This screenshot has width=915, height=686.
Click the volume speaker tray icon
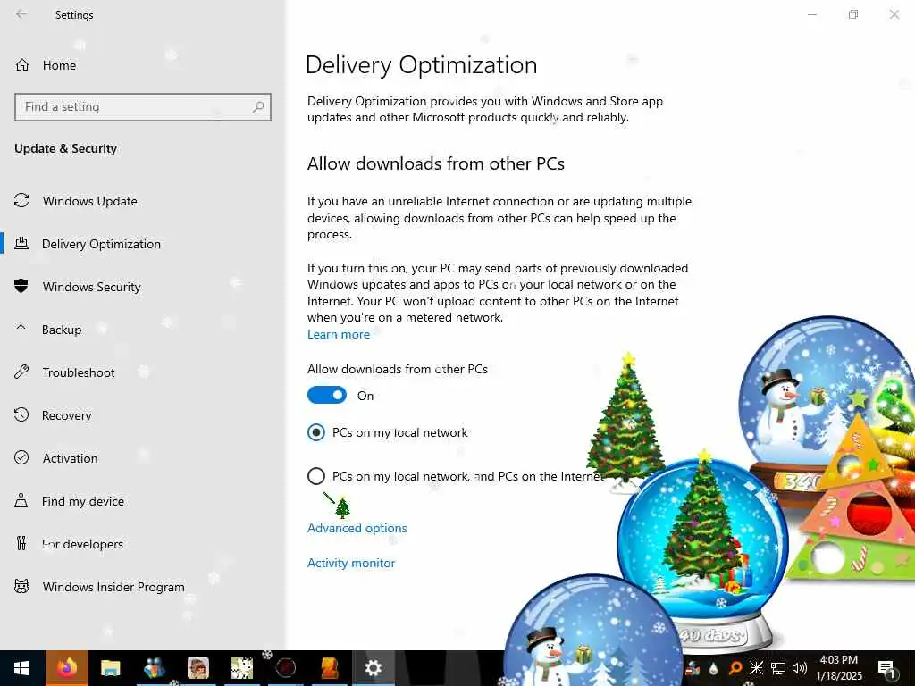(800, 668)
